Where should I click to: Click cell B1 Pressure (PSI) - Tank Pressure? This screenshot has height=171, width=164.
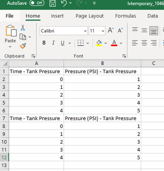click(102, 71)
